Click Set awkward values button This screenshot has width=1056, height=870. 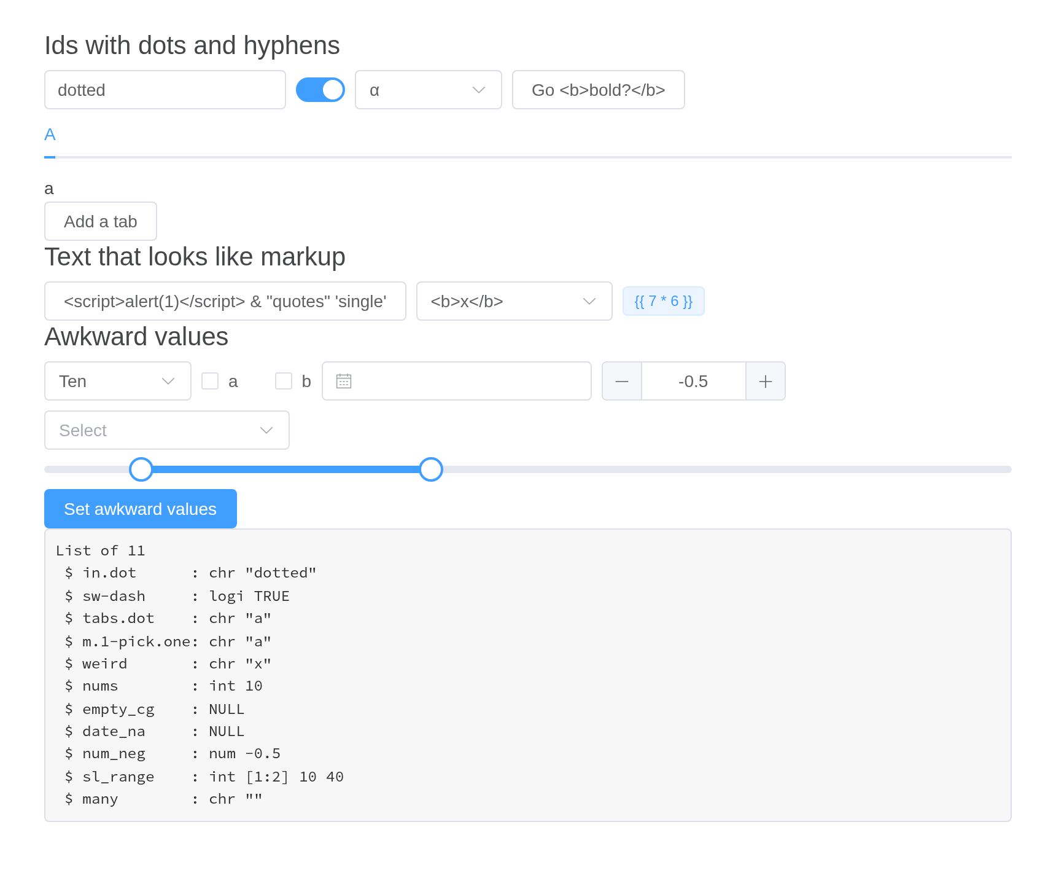tap(141, 509)
